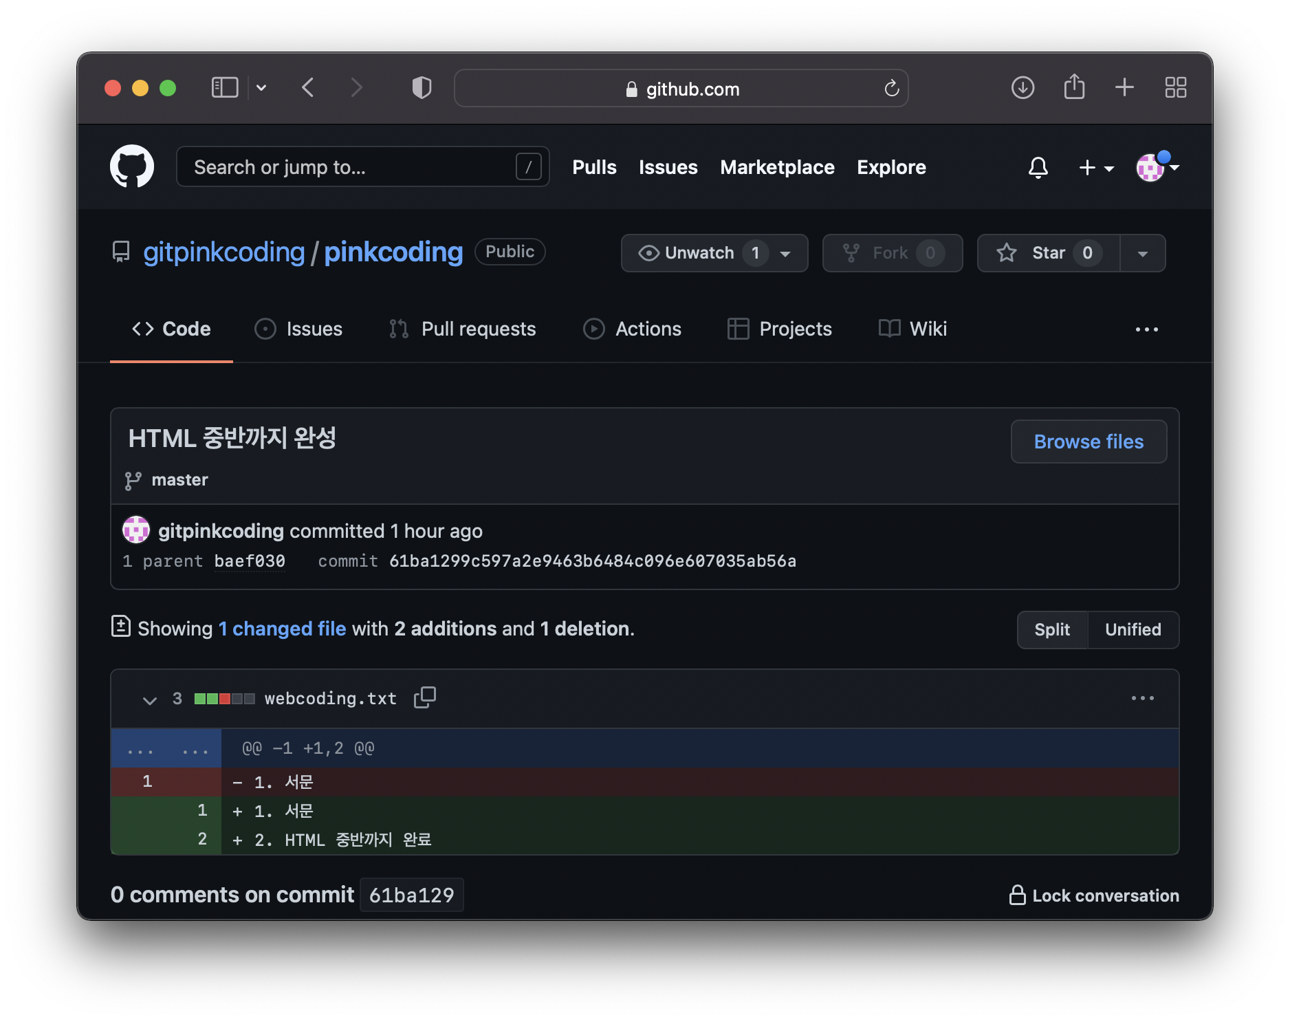Open parent commit baef030
Image resolution: width=1290 pixels, height=1022 pixels.
pyautogui.click(x=250, y=561)
